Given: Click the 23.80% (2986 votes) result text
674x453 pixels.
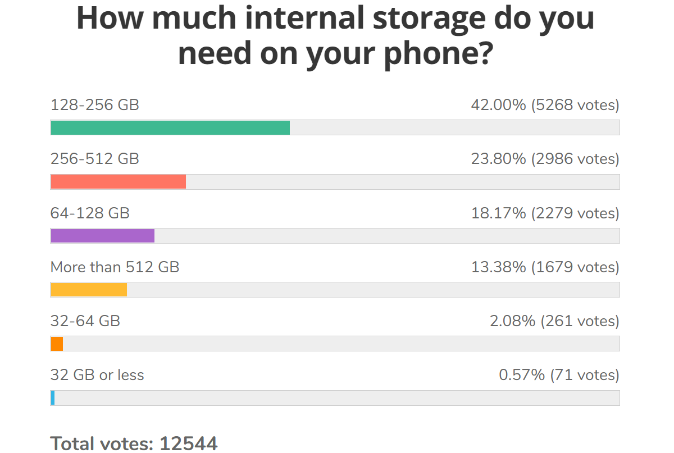Looking at the screenshot, I should 545,159.
